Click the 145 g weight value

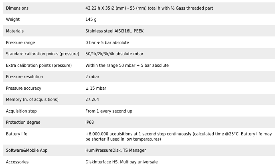tap(92, 20)
